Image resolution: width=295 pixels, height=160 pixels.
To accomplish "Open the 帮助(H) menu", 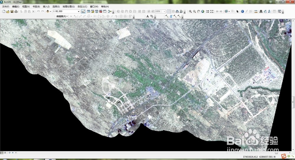I will click(105, 6).
